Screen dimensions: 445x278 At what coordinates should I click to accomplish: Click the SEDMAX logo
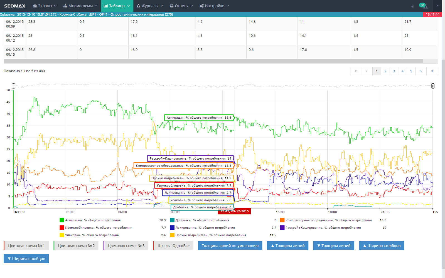tap(15, 6)
